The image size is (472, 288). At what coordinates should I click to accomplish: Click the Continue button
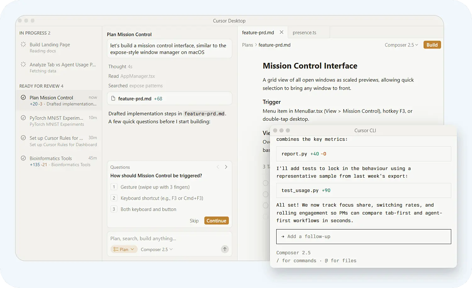[216, 221]
